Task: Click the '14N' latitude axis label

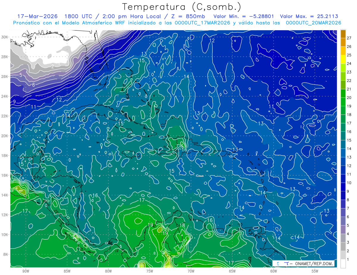Action: coord(4,195)
